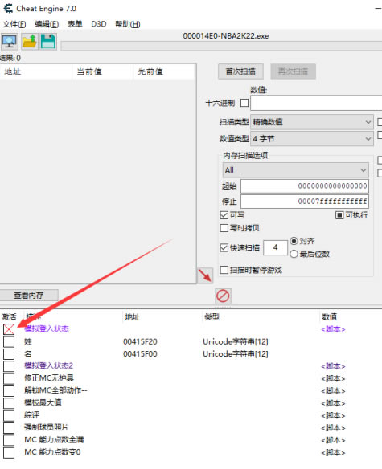Select the 最后位数 radio button
This screenshot has width=382, height=469.
coord(294,254)
